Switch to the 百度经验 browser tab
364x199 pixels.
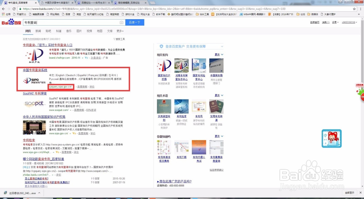94,3
